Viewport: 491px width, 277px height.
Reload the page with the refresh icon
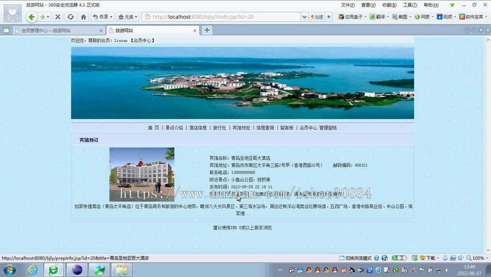tap(71, 17)
